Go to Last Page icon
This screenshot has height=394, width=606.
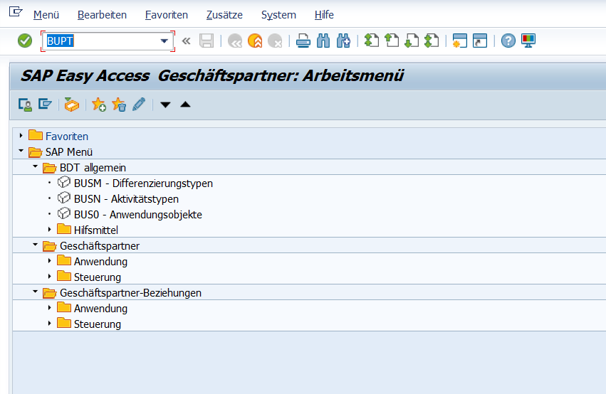coord(432,41)
